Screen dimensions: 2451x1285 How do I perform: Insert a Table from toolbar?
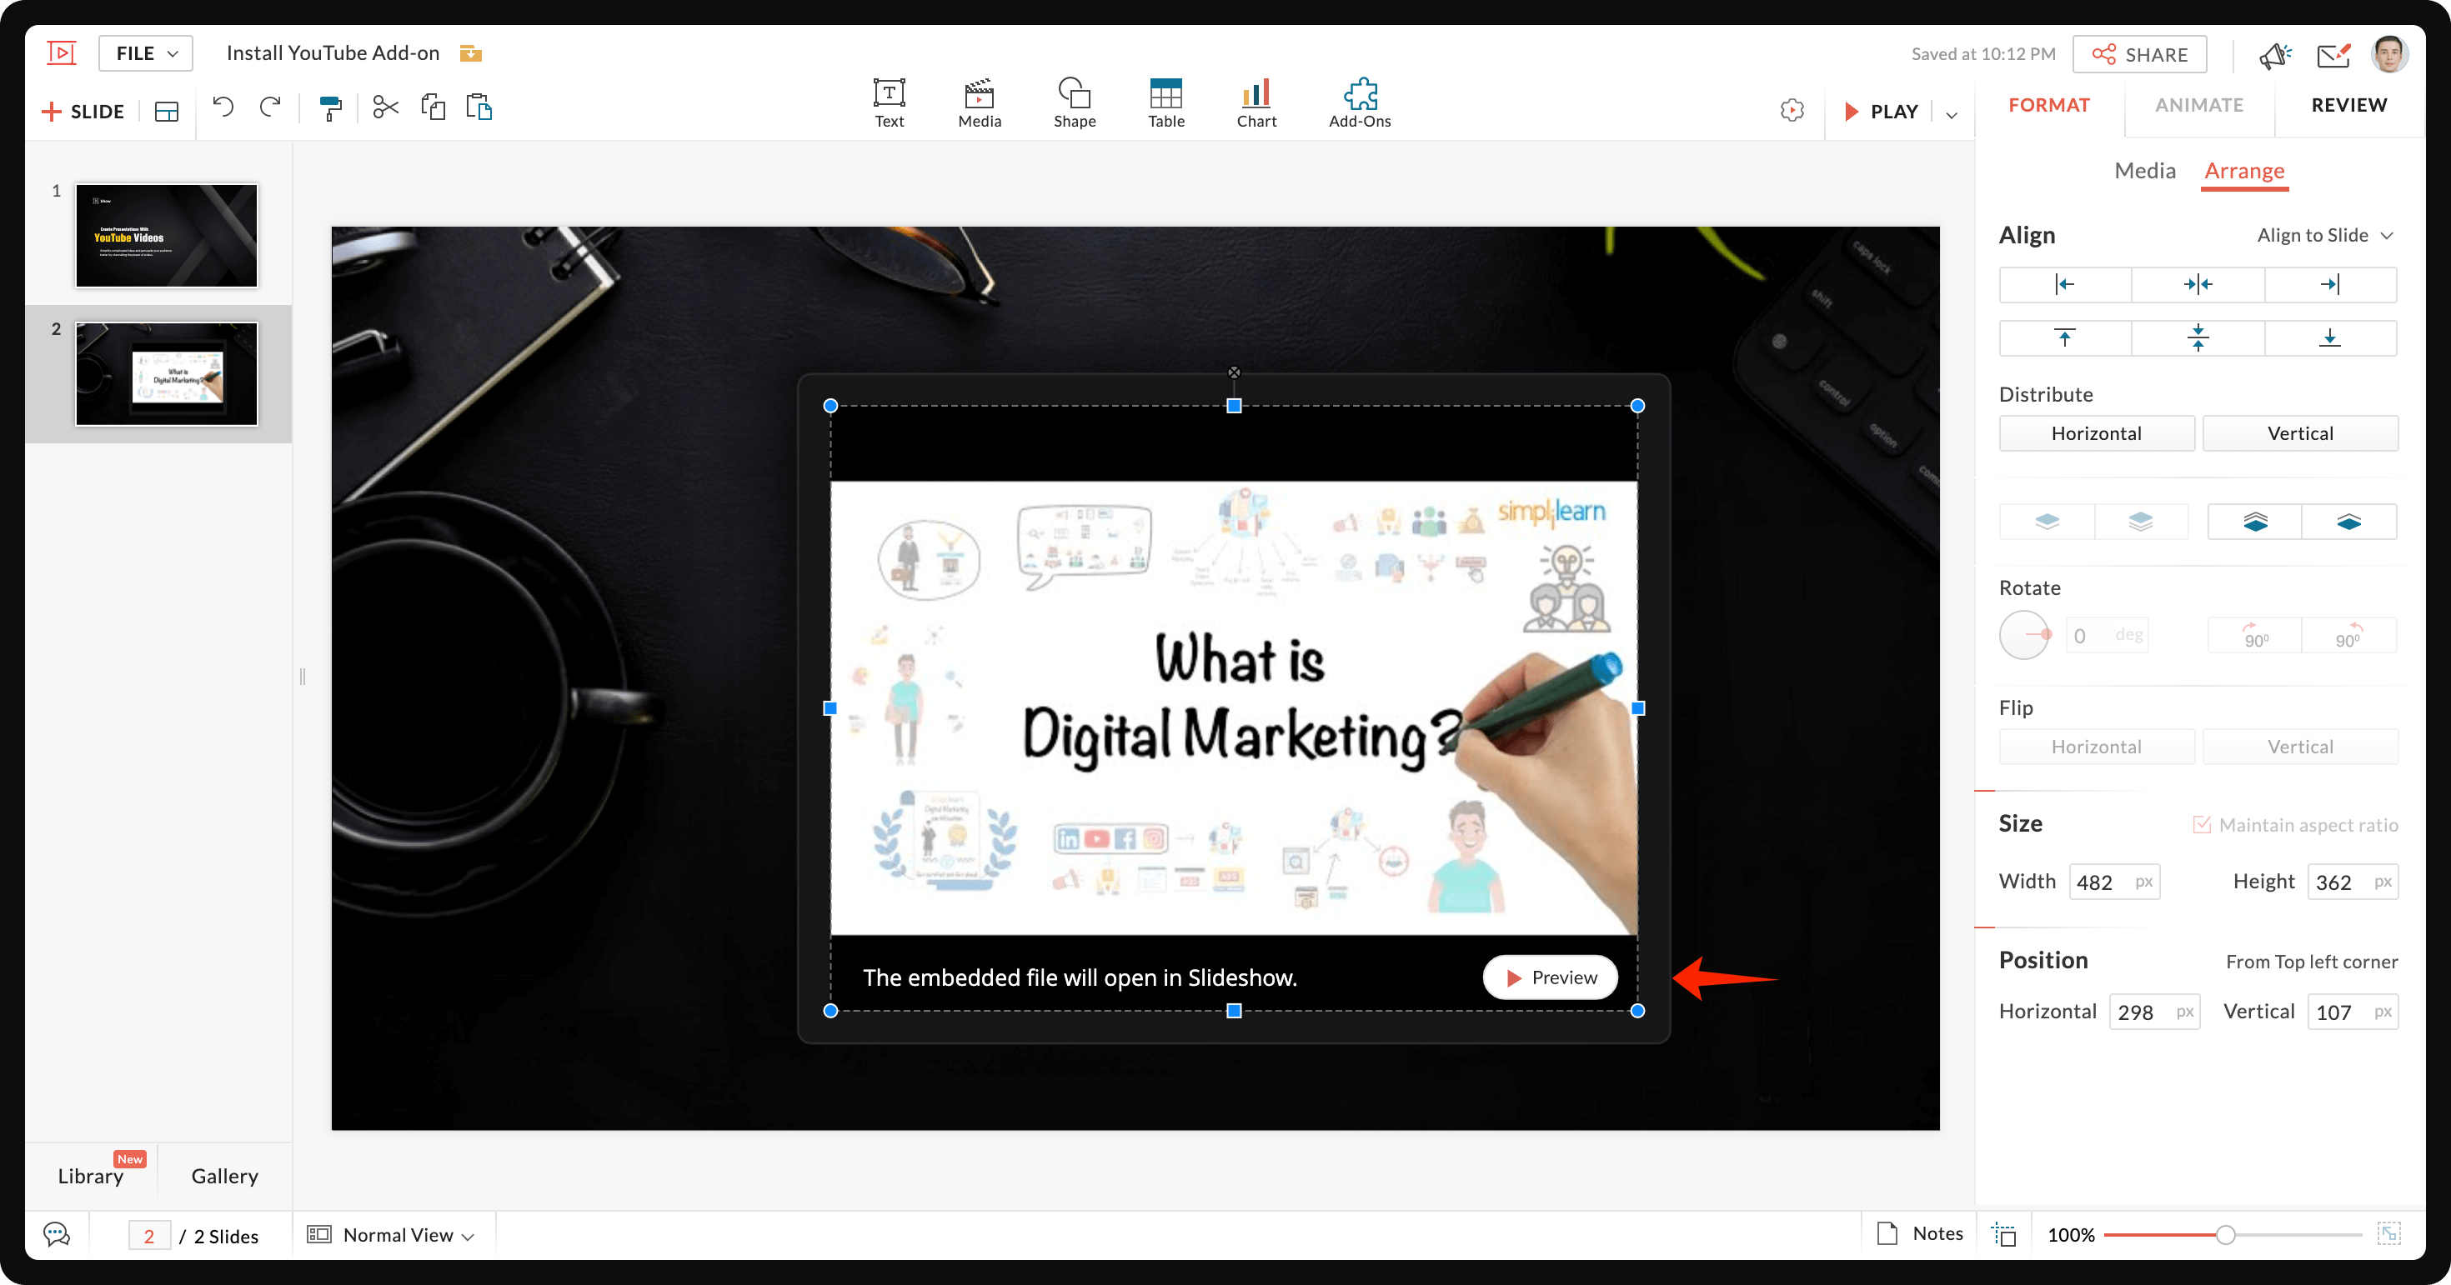[1165, 102]
